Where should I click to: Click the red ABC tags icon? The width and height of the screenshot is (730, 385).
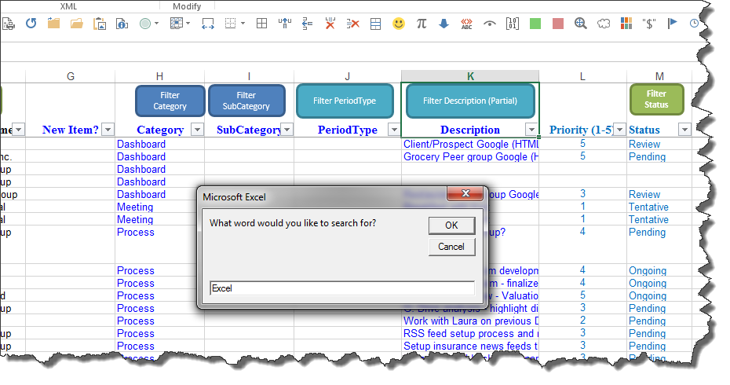coord(466,24)
